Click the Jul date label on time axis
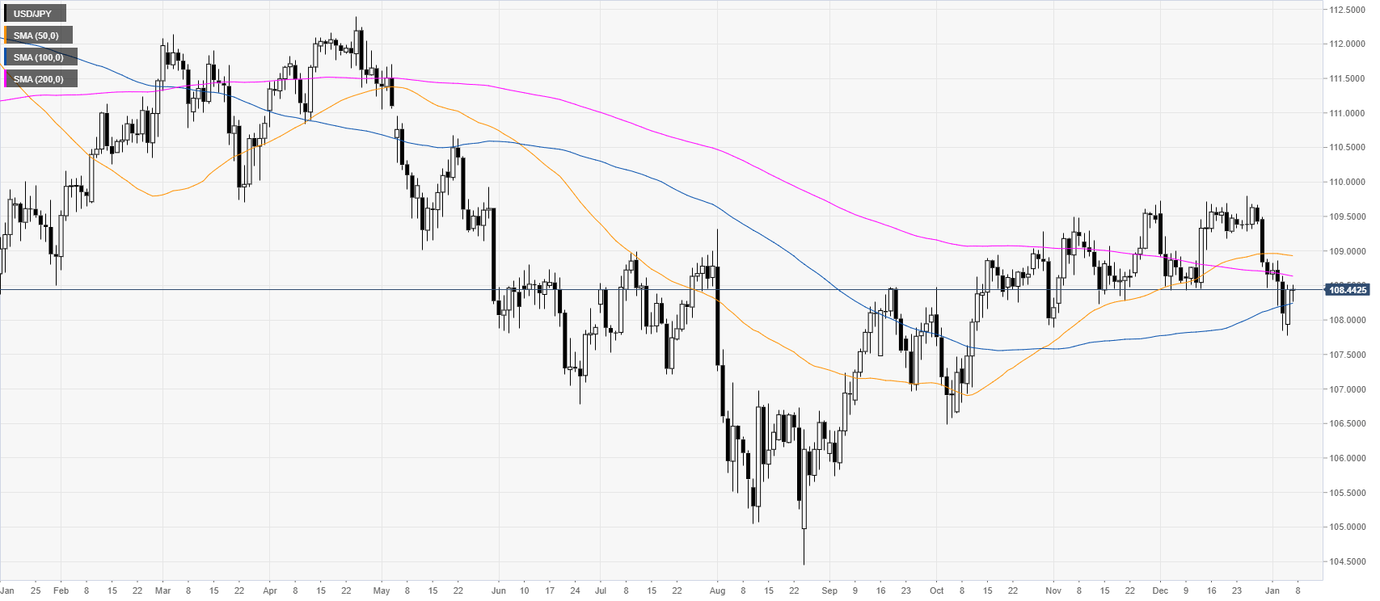1380x601 pixels. tap(601, 590)
